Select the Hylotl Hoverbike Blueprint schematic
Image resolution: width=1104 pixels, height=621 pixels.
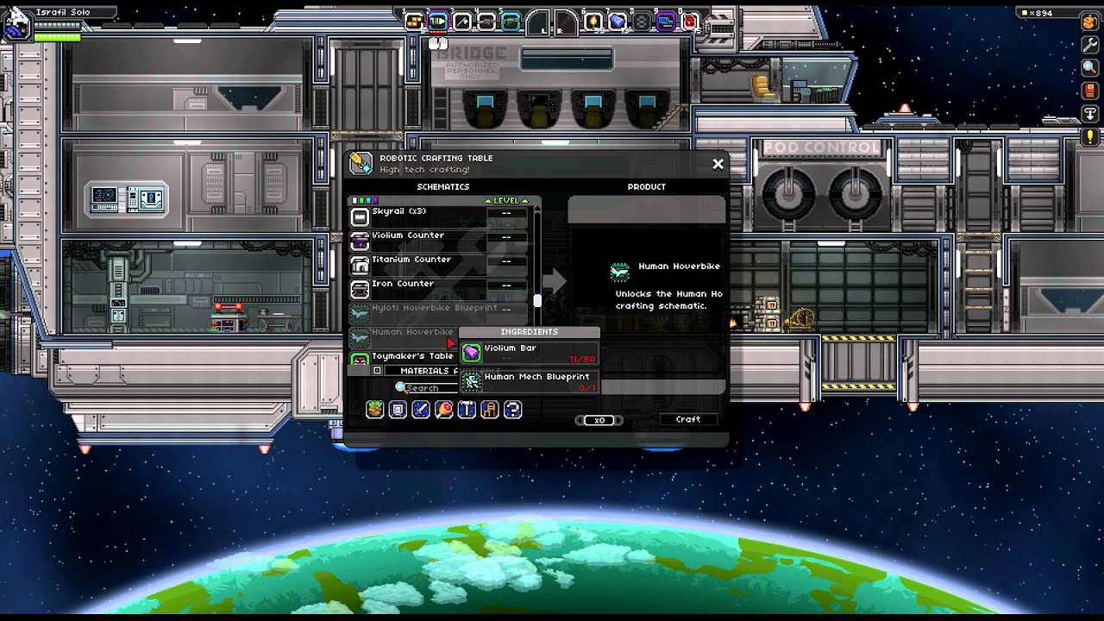coord(439,313)
